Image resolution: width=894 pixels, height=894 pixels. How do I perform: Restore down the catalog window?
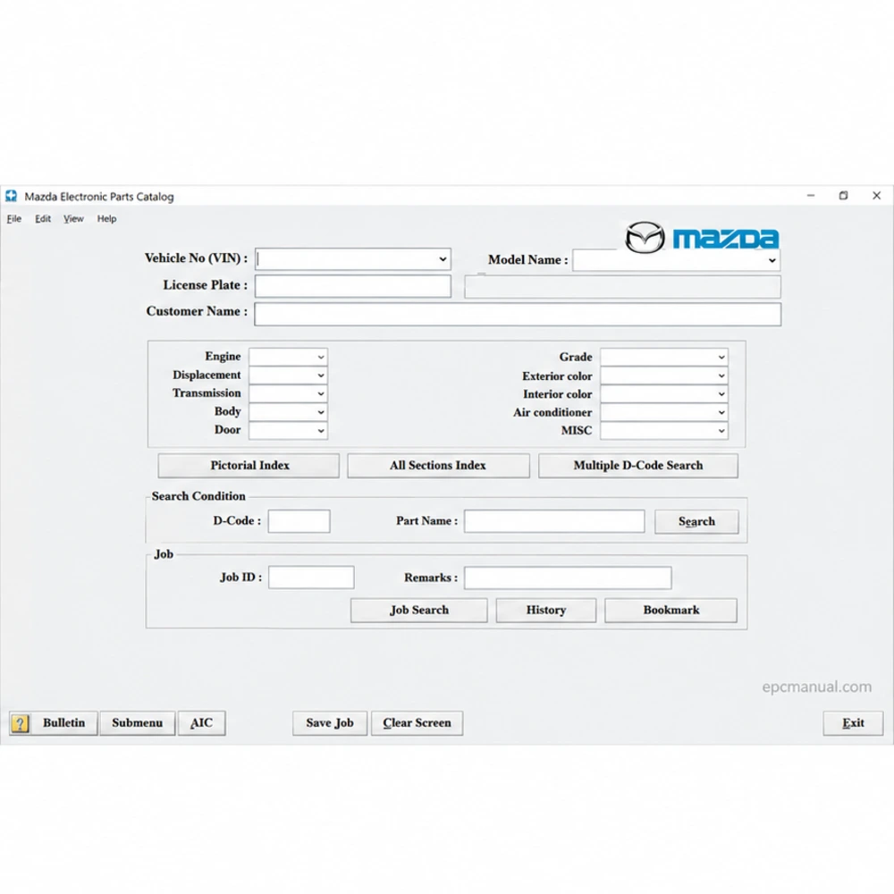coord(843,196)
